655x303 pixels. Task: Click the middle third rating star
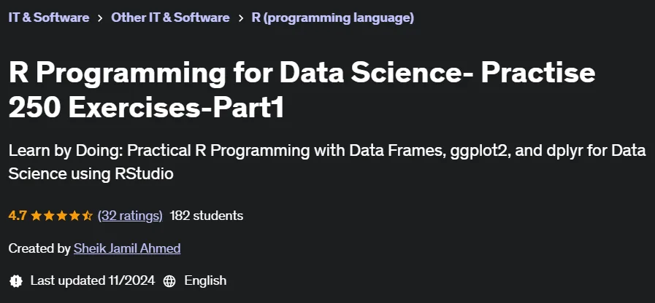(x=61, y=216)
